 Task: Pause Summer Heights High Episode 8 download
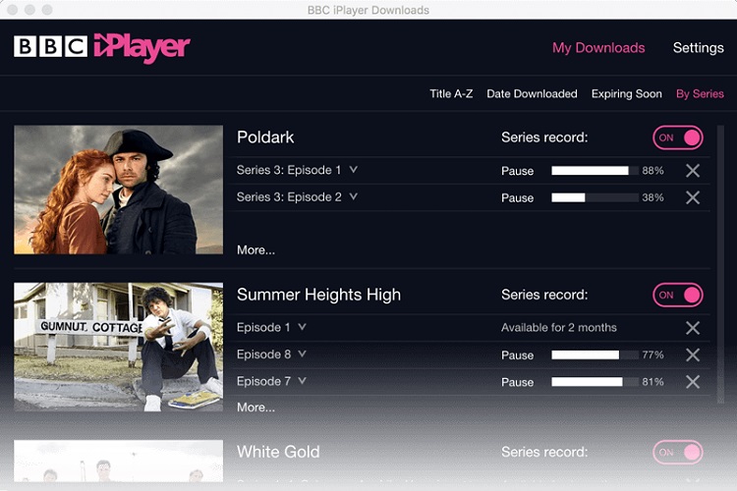(x=518, y=355)
